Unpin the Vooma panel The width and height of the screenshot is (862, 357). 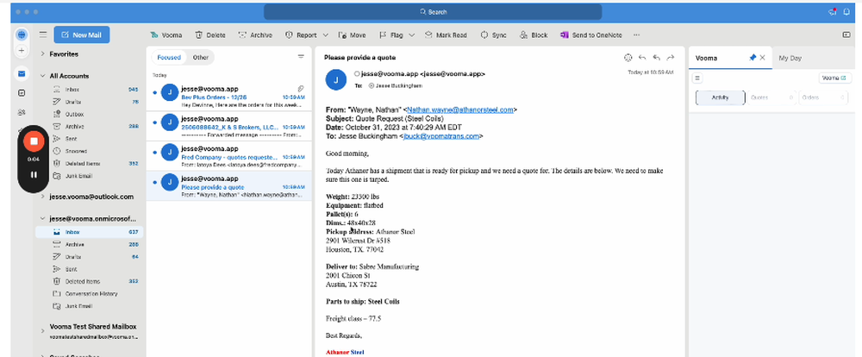(752, 57)
